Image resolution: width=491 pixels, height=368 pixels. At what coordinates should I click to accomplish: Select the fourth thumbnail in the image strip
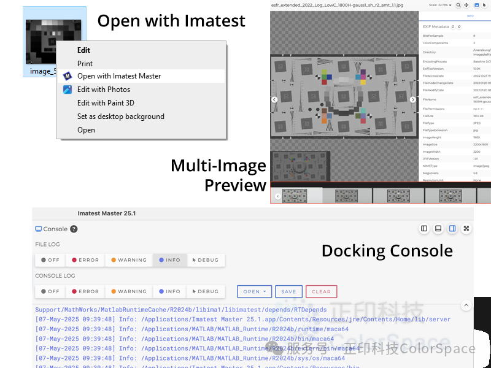coord(450,196)
